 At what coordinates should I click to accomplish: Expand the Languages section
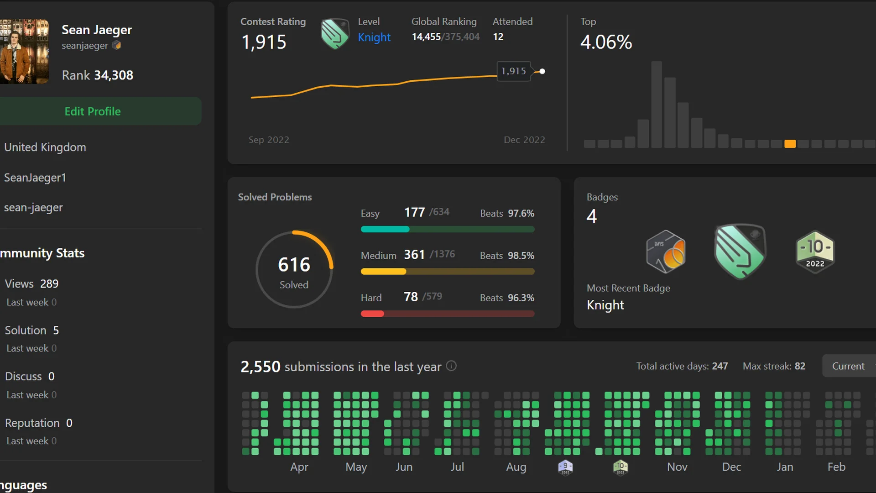[x=23, y=485]
